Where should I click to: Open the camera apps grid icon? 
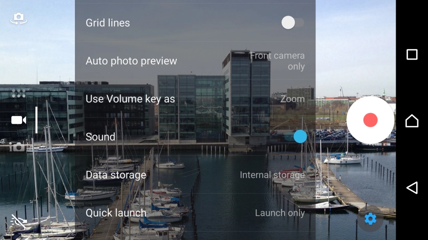pos(19,93)
